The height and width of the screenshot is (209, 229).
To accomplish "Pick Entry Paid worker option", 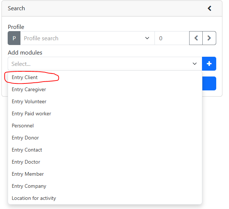I will click(x=31, y=114).
